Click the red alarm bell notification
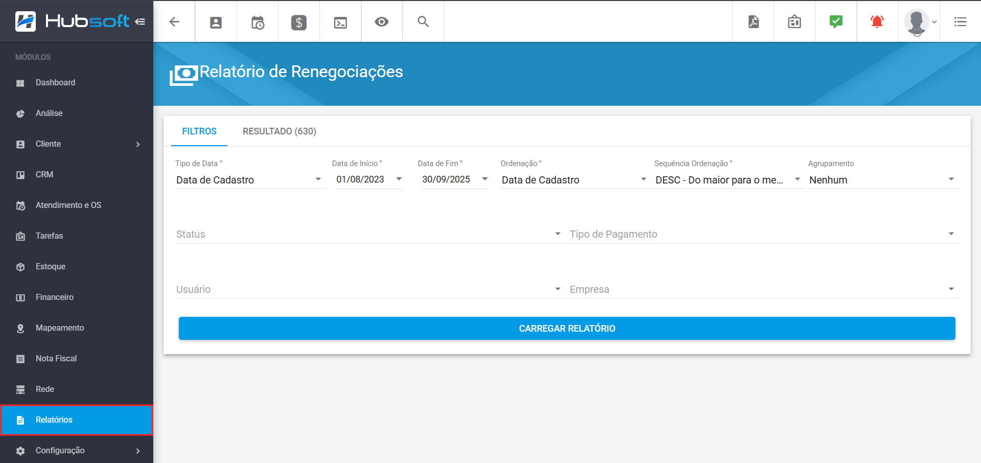 coord(877,21)
